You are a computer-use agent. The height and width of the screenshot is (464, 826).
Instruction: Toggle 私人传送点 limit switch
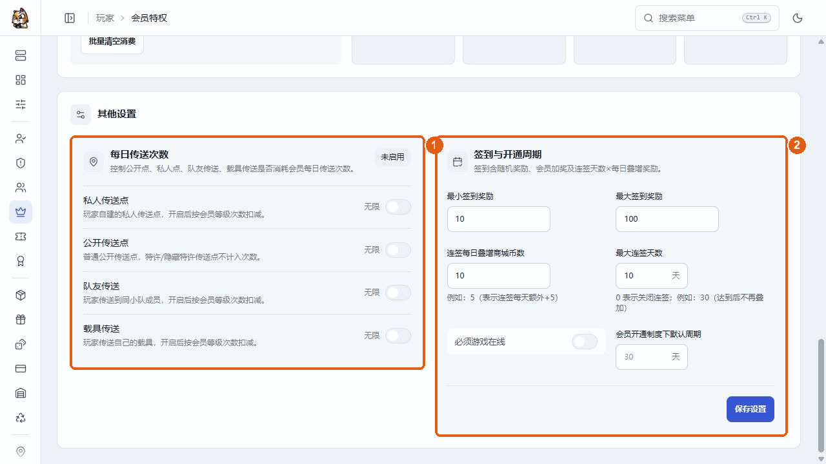(x=398, y=207)
